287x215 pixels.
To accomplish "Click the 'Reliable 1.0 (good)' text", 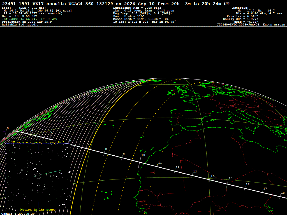I will (20, 25).
